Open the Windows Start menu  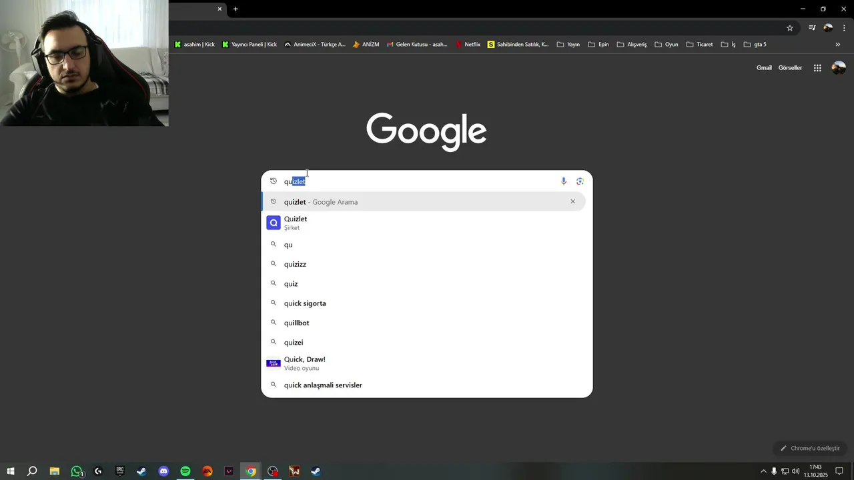point(10,471)
